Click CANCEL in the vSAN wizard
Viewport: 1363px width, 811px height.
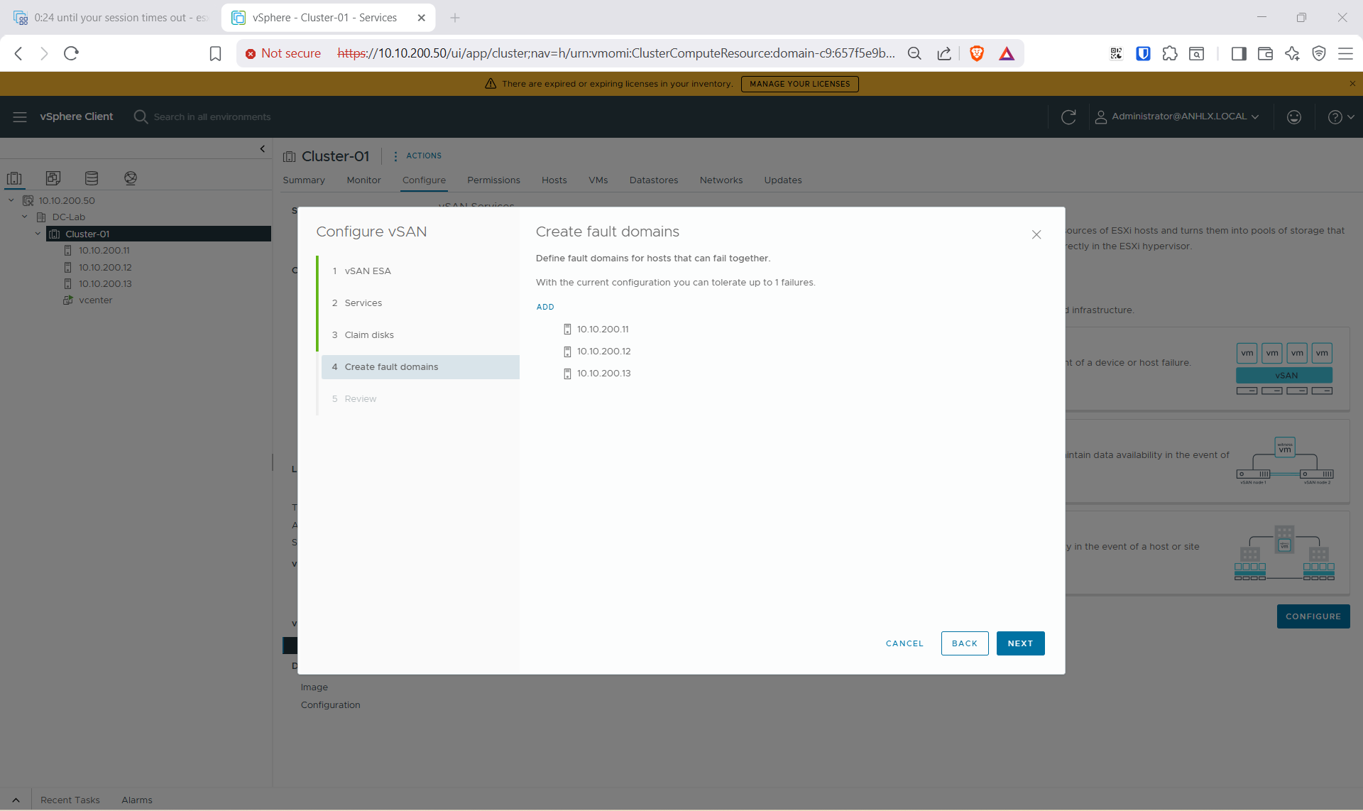click(x=904, y=643)
